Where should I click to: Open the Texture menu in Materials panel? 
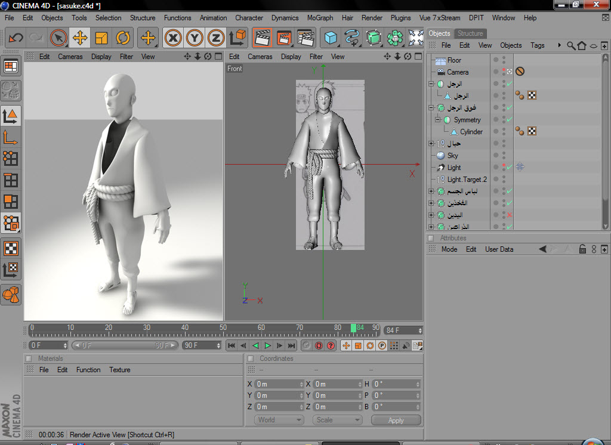119,370
